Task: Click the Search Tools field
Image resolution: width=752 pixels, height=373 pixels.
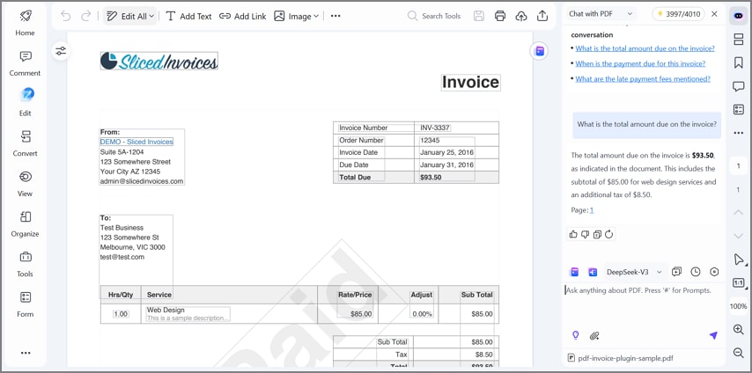Action: 434,16
